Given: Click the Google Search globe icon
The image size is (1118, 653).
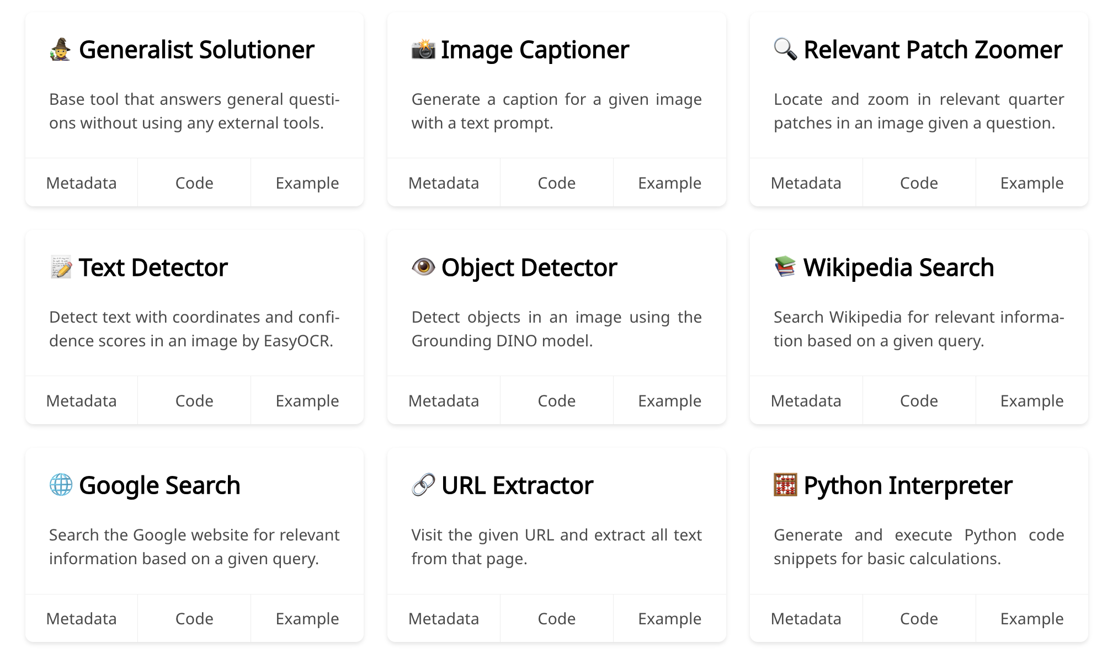Looking at the screenshot, I should [61, 485].
